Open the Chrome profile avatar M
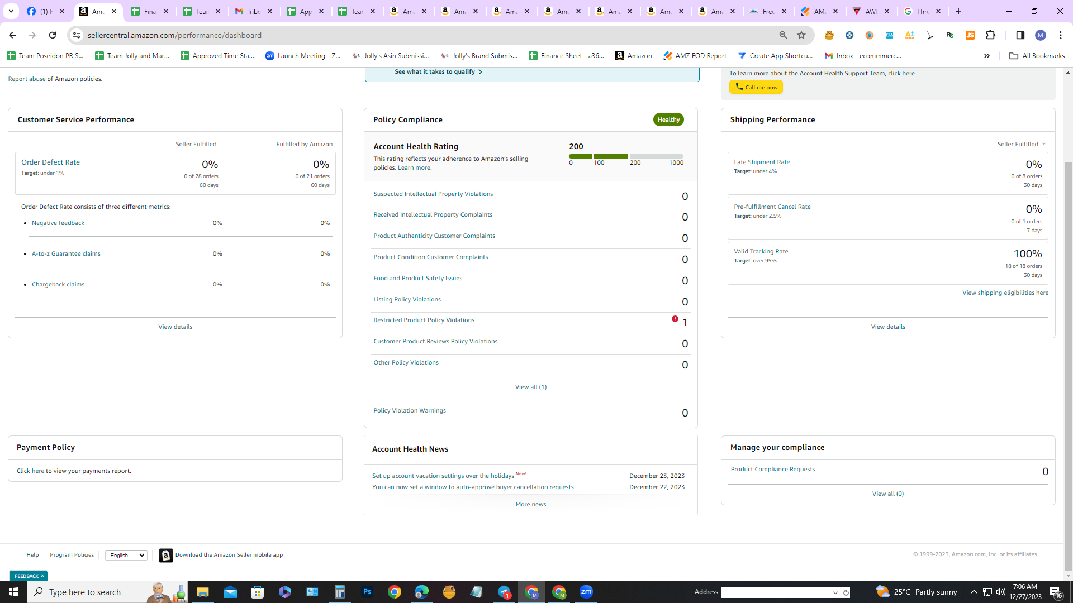The image size is (1073, 603). coord(1041,35)
